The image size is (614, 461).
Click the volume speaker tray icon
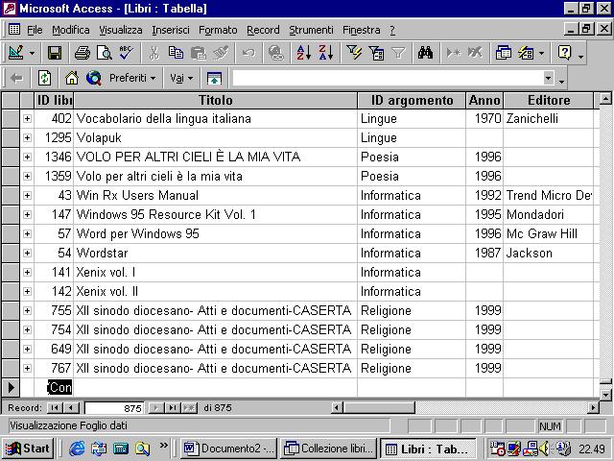[x=544, y=449]
